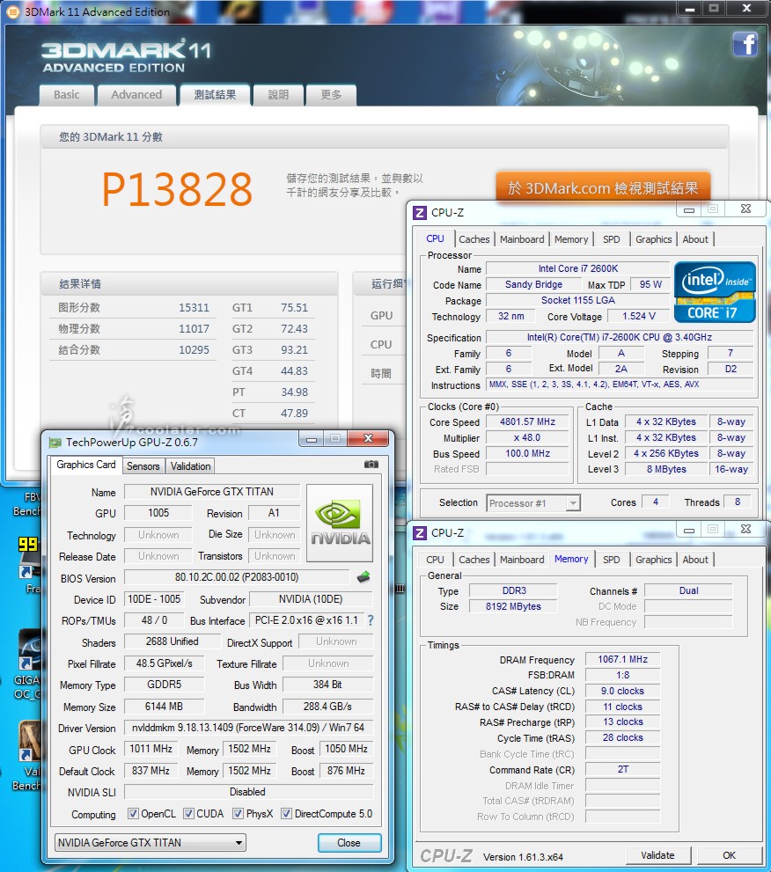771x872 pixels.
Task: Toggle the CUDA checkbox
Action: pos(188,814)
